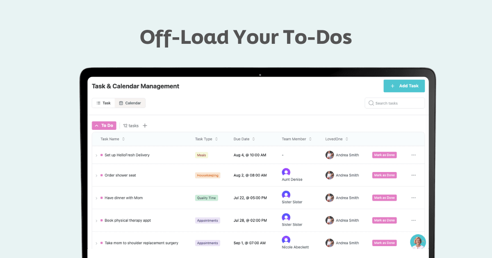Screen dimensions: 492x258
Task: Mark Book physical therapy appt as Done
Action: (384, 220)
